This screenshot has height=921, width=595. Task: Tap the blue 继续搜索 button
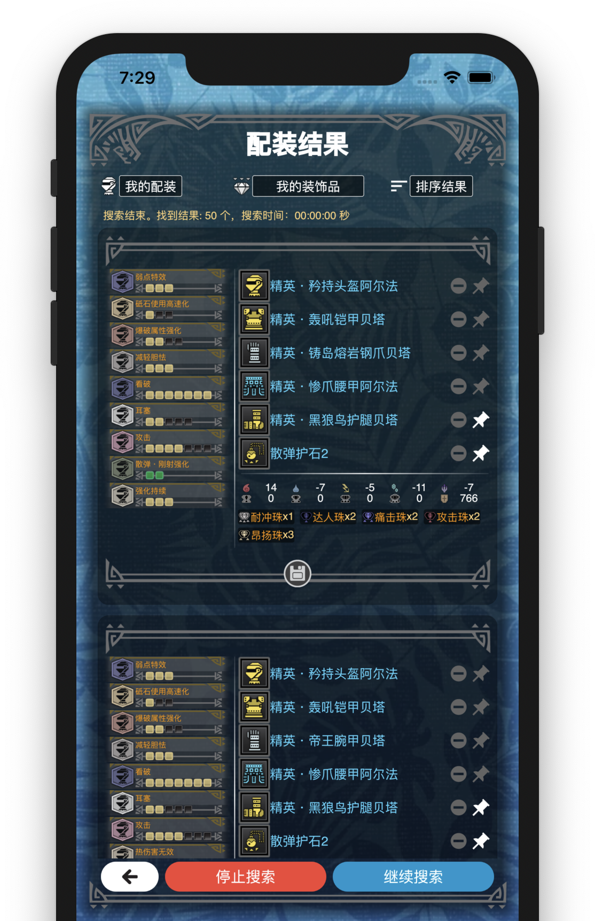tap(413, 876)
